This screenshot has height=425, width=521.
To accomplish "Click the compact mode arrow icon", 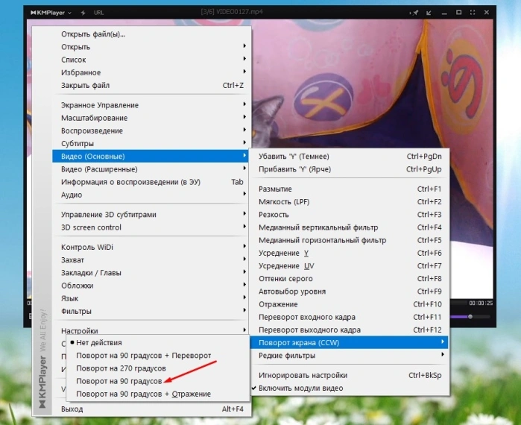I will point(429,13).
